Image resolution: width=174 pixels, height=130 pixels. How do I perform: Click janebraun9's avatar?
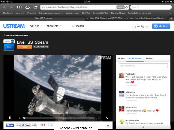click(121, 109)
